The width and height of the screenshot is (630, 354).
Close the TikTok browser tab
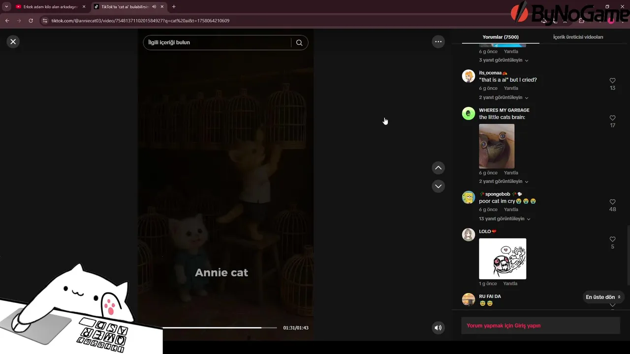(x=162, y=7)
